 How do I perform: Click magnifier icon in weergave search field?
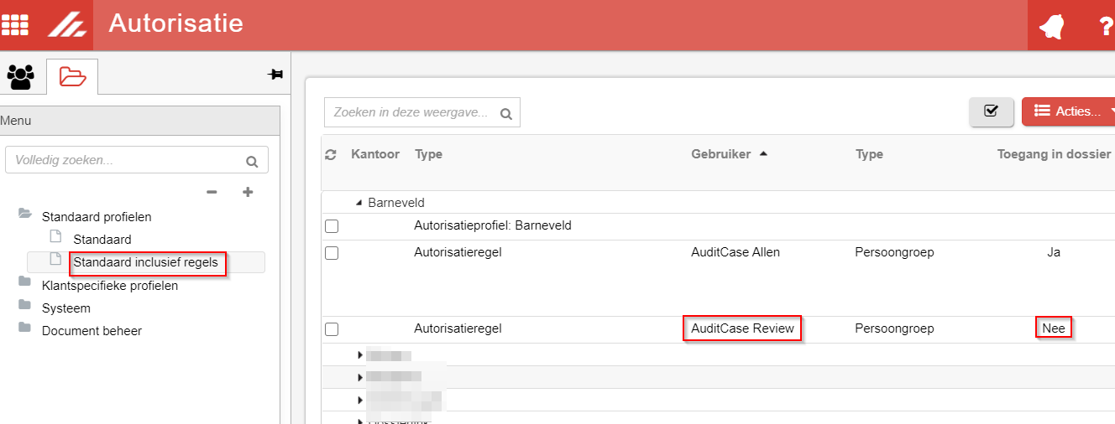pos(505,113)
